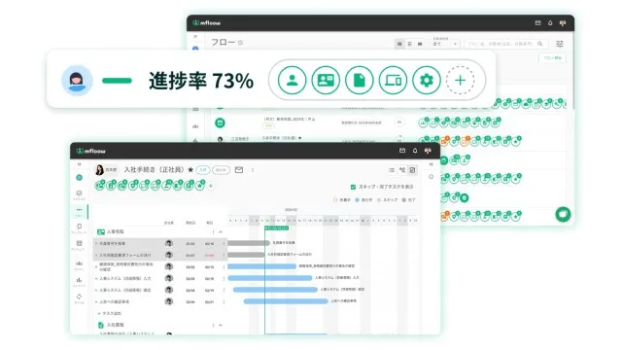Click the green progress bar beside 進捗率
Screen dimensions: 622x350
point(117,81)
